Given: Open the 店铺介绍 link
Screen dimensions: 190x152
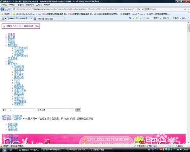Looking at the screenshot, I should click(x=13, y=130).
